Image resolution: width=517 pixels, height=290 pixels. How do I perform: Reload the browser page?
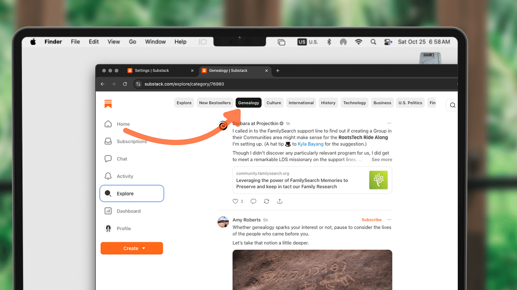tap(125, 84)
